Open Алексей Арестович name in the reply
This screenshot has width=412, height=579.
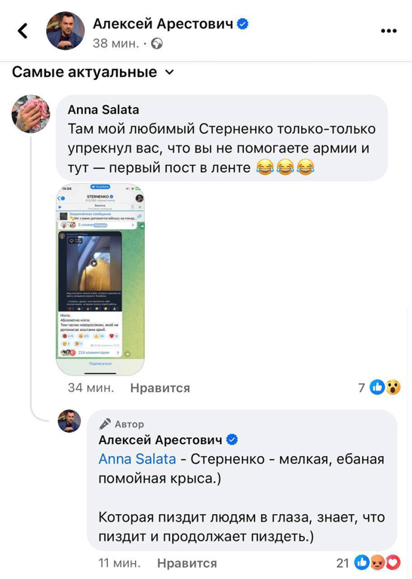(161, 440)
